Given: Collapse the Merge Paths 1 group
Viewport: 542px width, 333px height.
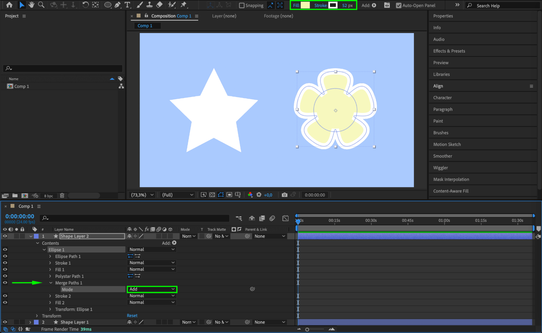Looking at the screenshot, I should point(51,283).
